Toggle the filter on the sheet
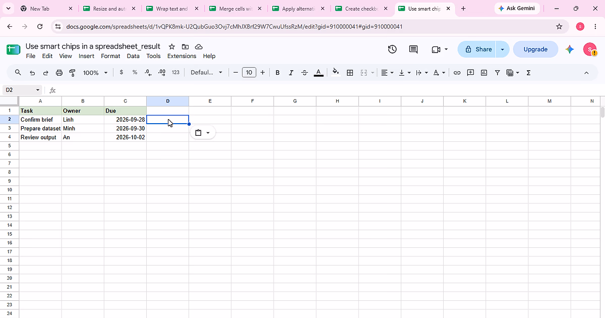605x318 pixels. [x=498, y=73]
